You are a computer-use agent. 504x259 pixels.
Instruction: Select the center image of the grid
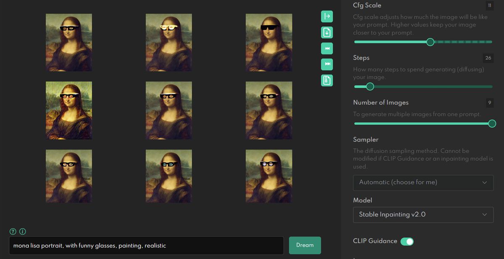(x=169, y=110)
